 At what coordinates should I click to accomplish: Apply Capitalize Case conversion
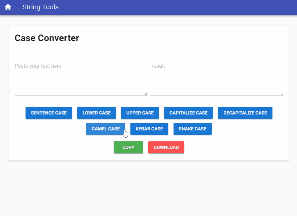tap(188, 113)
